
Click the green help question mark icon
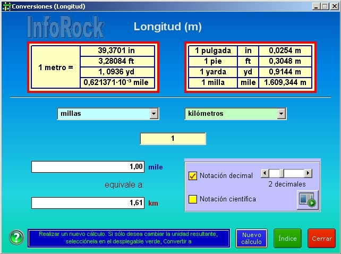pyautogui.click(x=16, y=238)
